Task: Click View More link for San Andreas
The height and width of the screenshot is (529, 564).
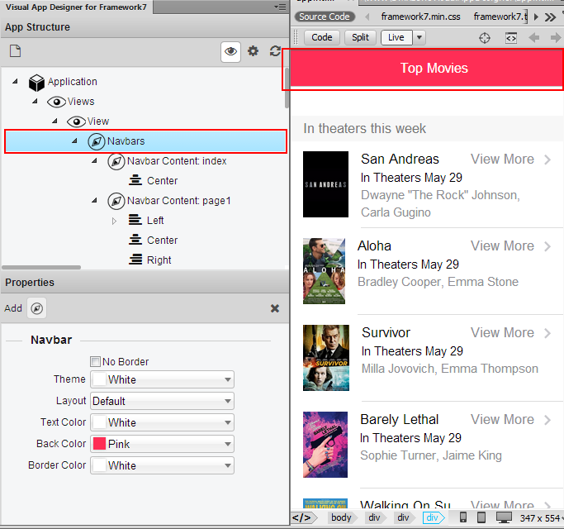Action: click(502, 160)
